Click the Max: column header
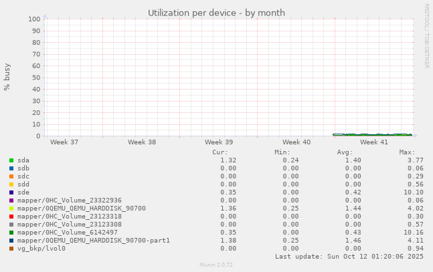 (x=407, y=152)
